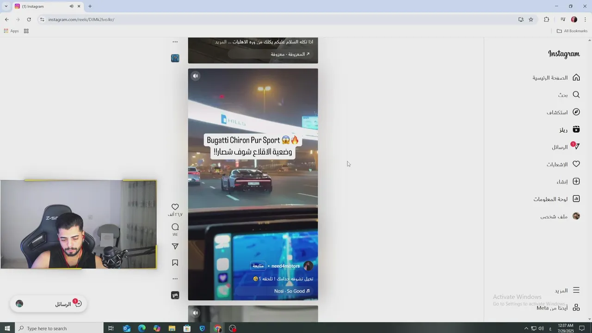
Task: Bookmark this page with star icon
Action: click(531, 19)
